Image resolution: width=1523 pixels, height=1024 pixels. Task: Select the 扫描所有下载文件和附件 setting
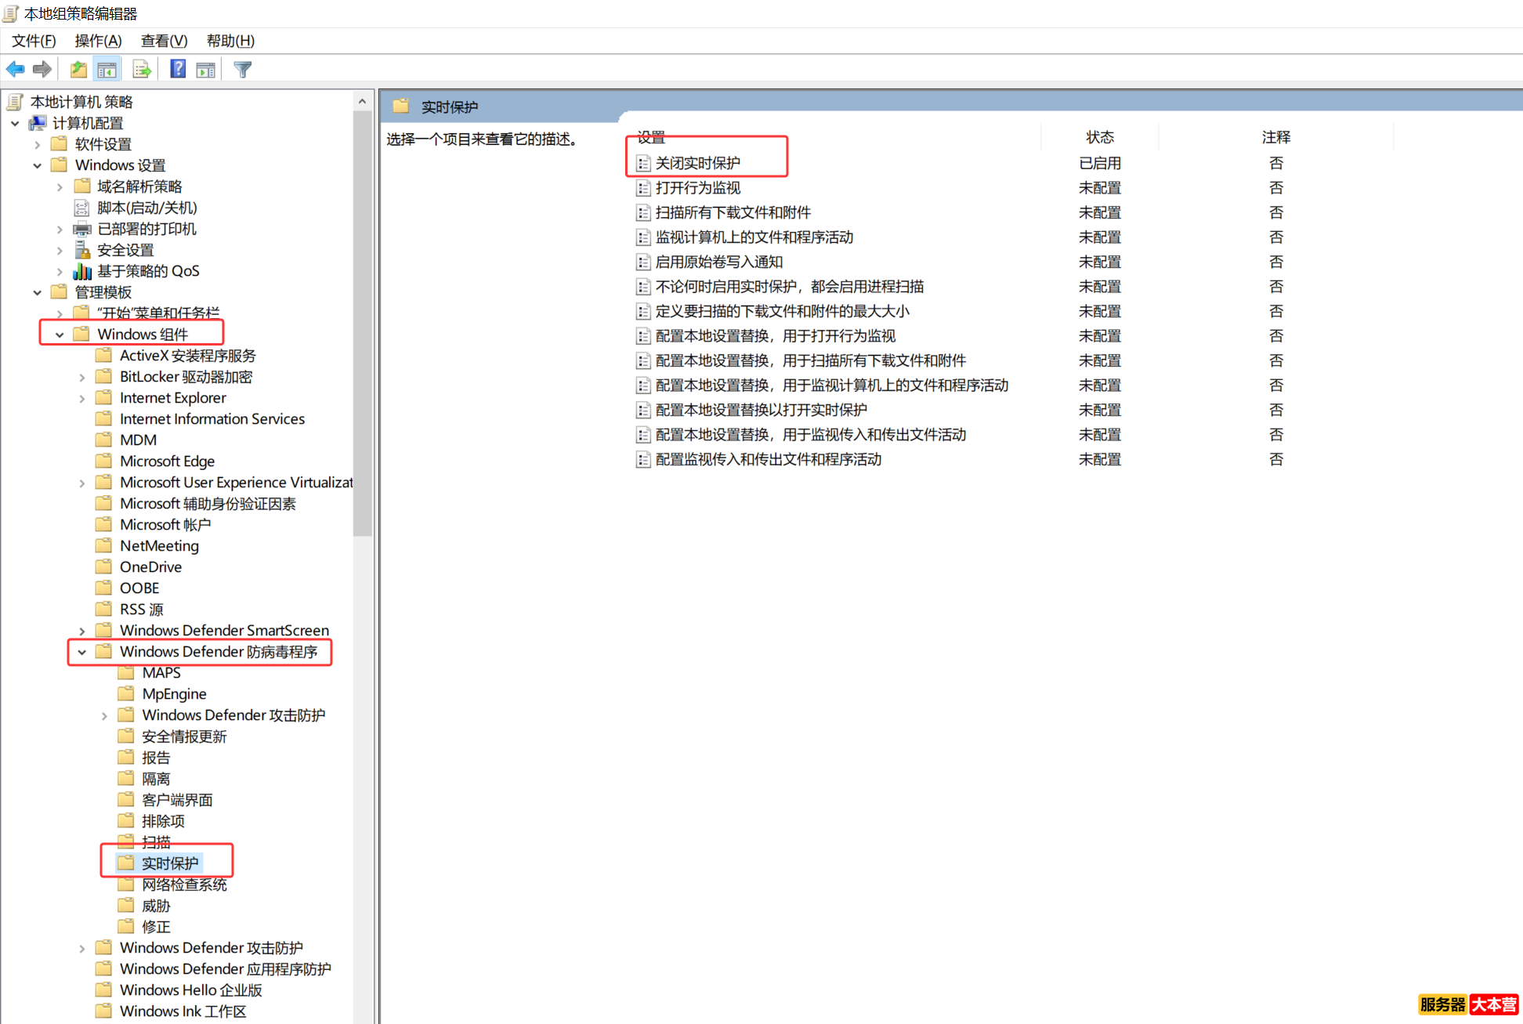(733, 212)
